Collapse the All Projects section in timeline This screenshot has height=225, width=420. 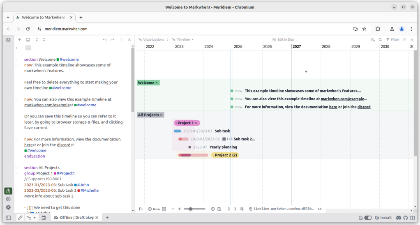coord(150,115)
